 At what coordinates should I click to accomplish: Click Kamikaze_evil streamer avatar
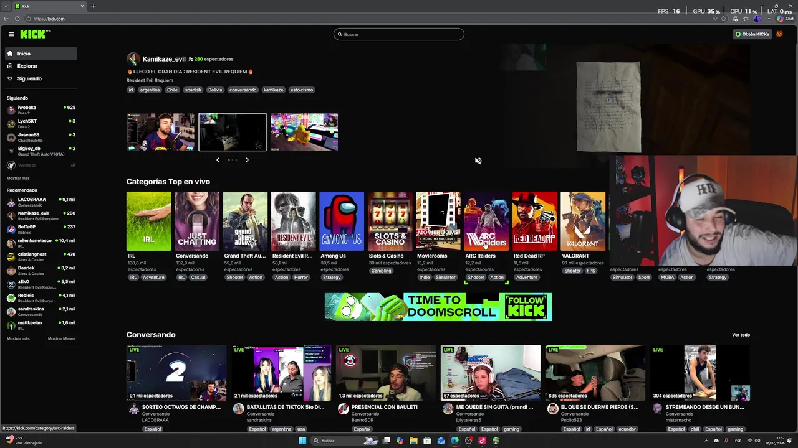click(133, 59)
